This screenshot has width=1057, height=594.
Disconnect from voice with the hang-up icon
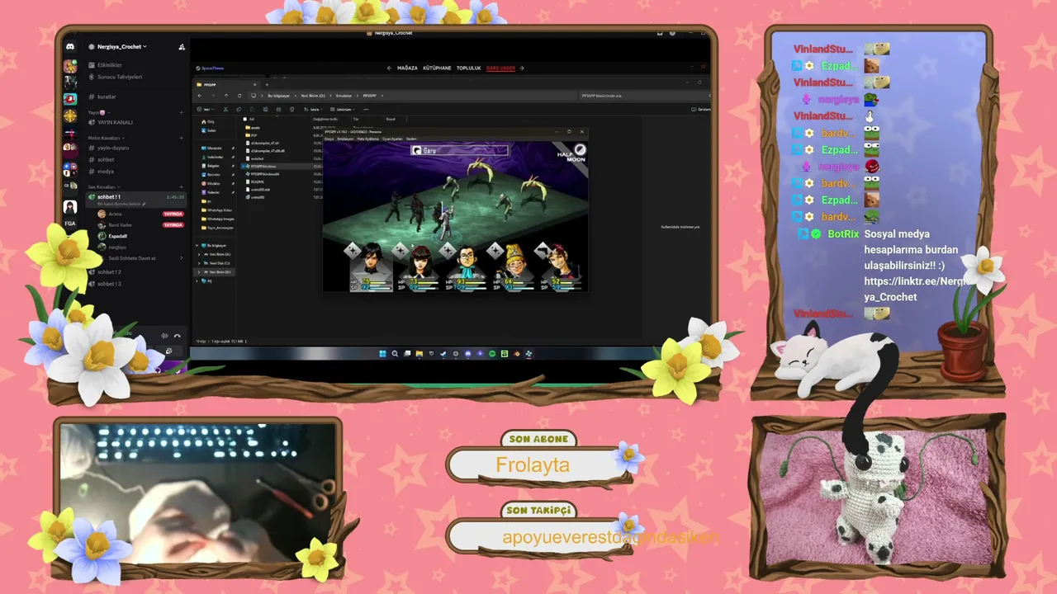pos(177,336)
